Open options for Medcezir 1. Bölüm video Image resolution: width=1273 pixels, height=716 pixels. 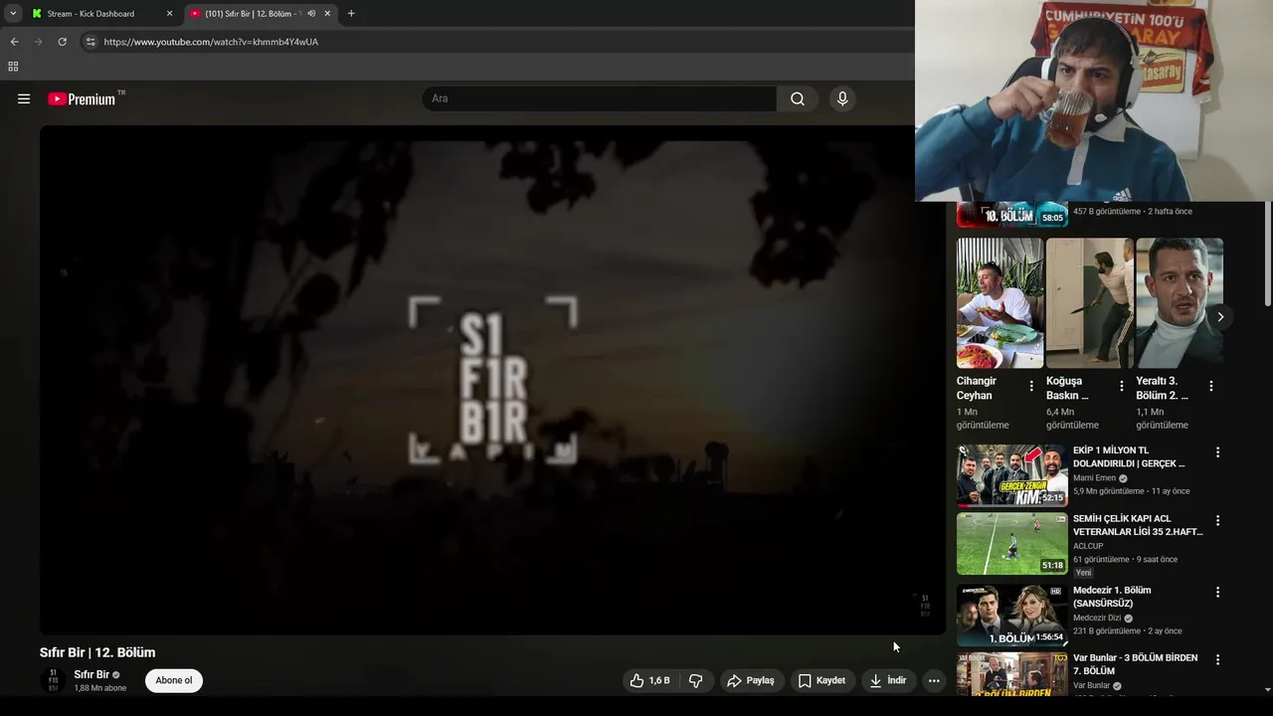[1217, 592]
